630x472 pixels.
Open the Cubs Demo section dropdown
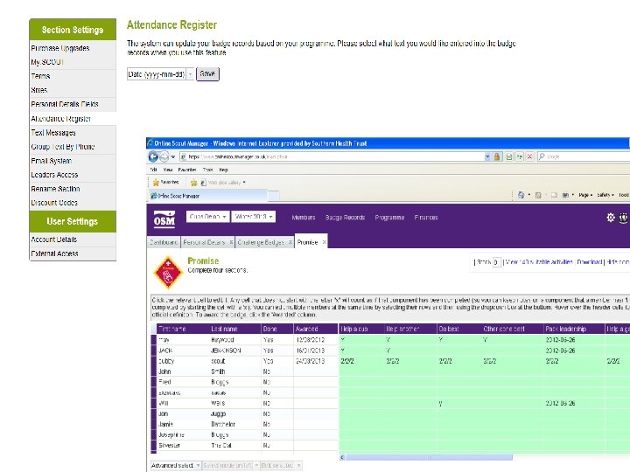[x=207, y=217]
